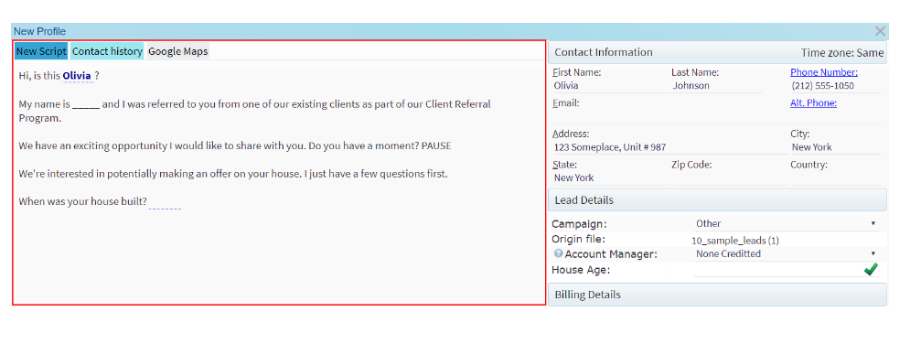921x344 pixels.
Task: Click the Last Name field containing Johnson
Action: click(x=717, y=86)
